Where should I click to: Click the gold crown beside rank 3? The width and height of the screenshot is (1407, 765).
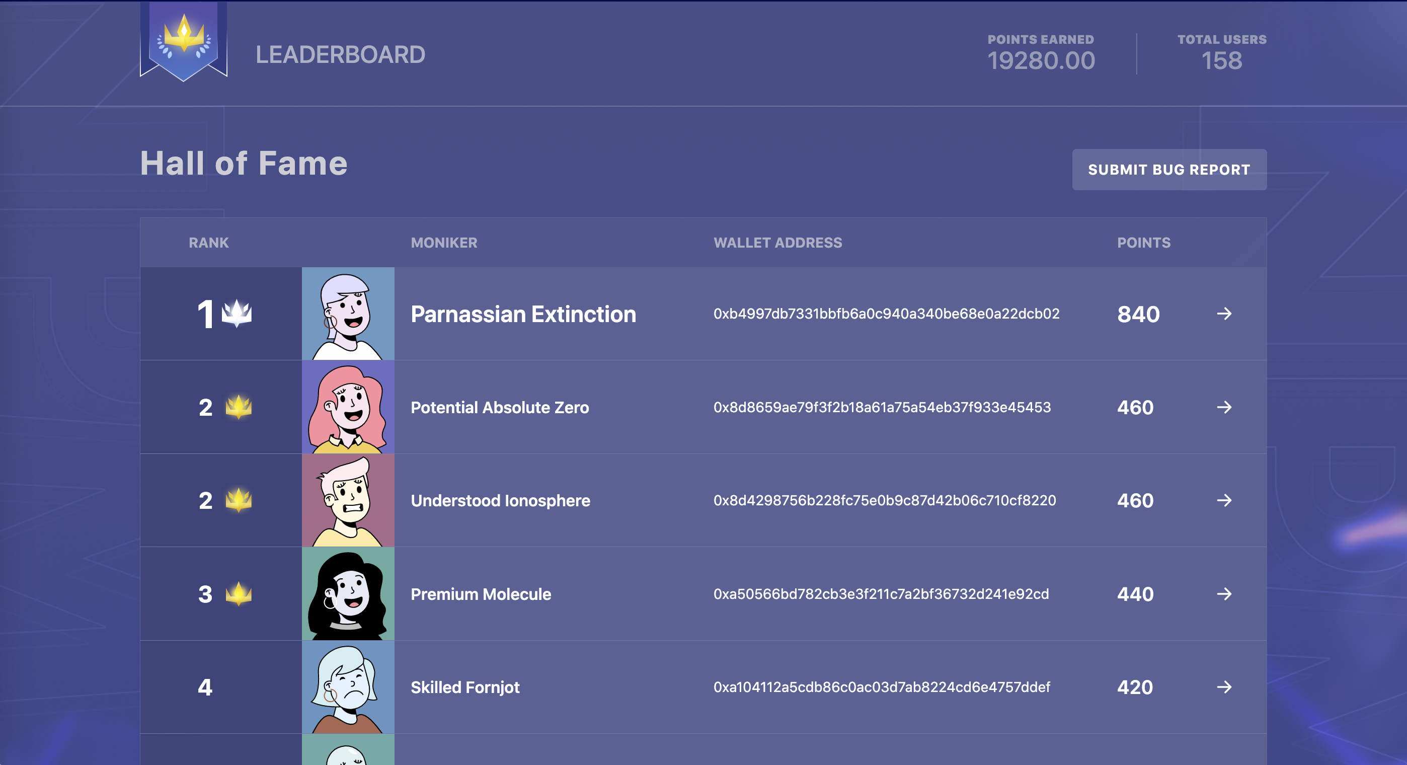click(x=239, y=594)
